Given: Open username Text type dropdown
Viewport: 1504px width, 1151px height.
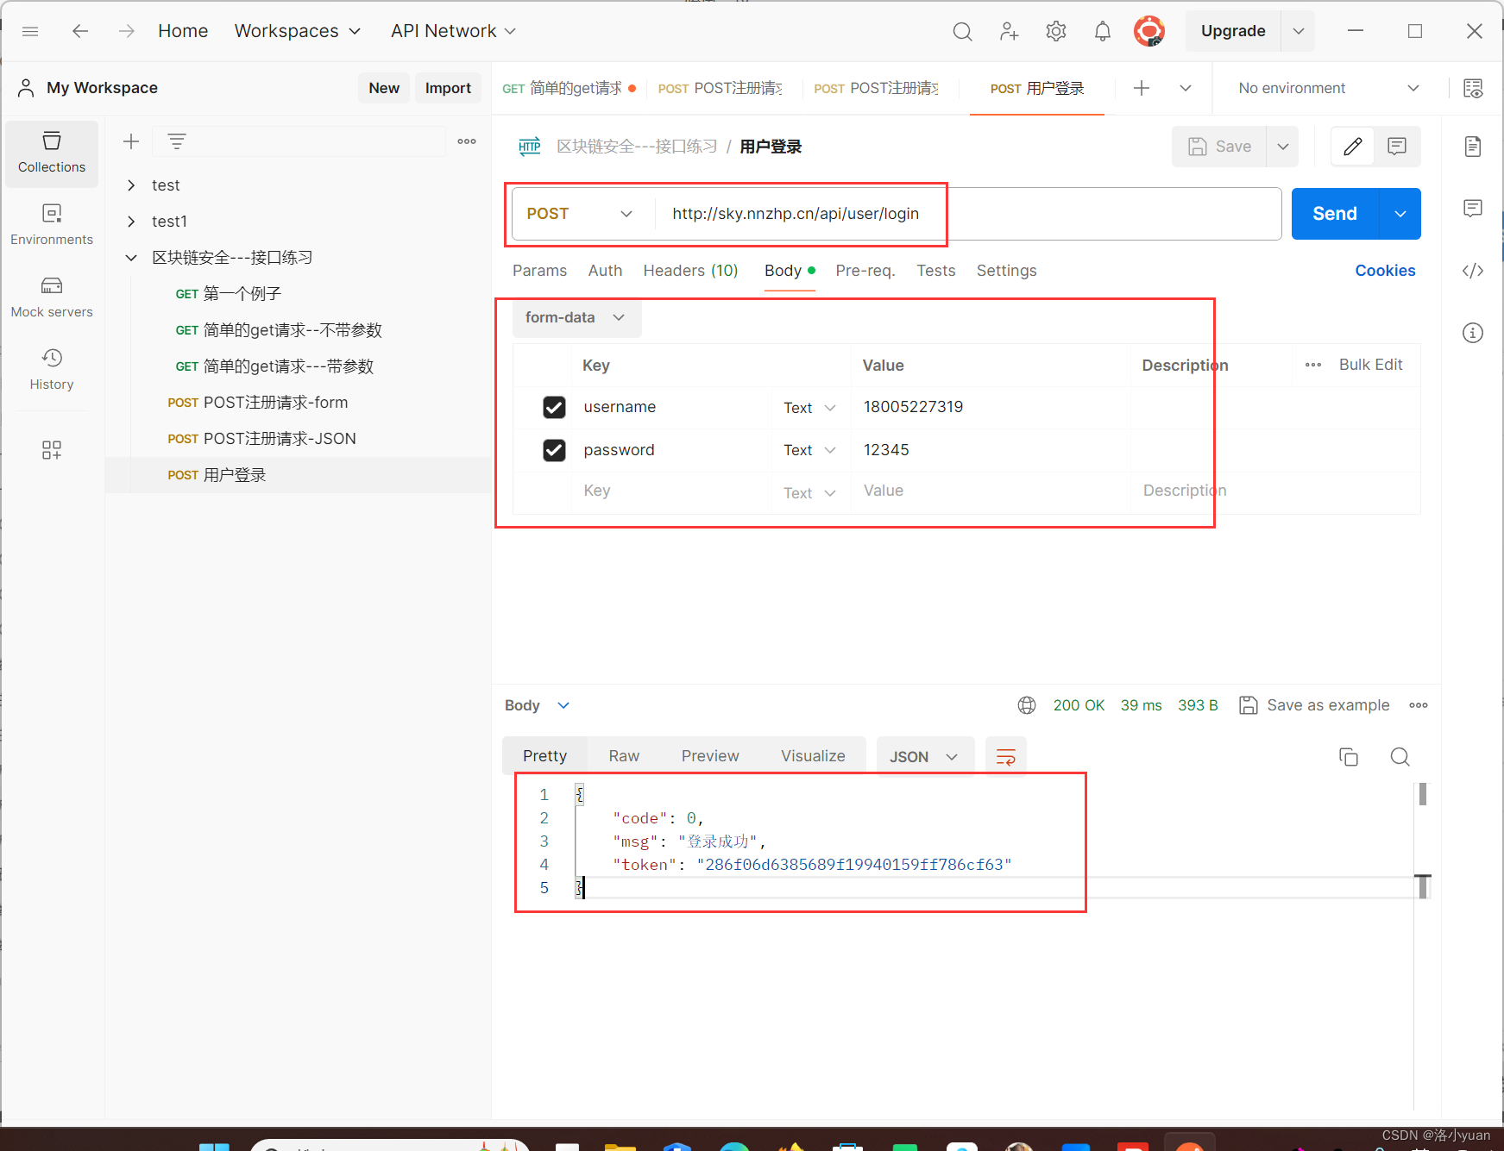Looking at the screenshot, I should coord(809,408).
